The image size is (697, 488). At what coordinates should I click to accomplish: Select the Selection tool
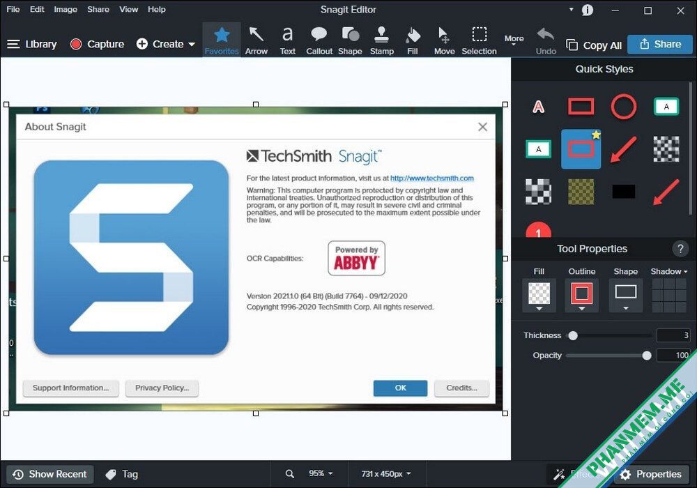tap(480, 40)
